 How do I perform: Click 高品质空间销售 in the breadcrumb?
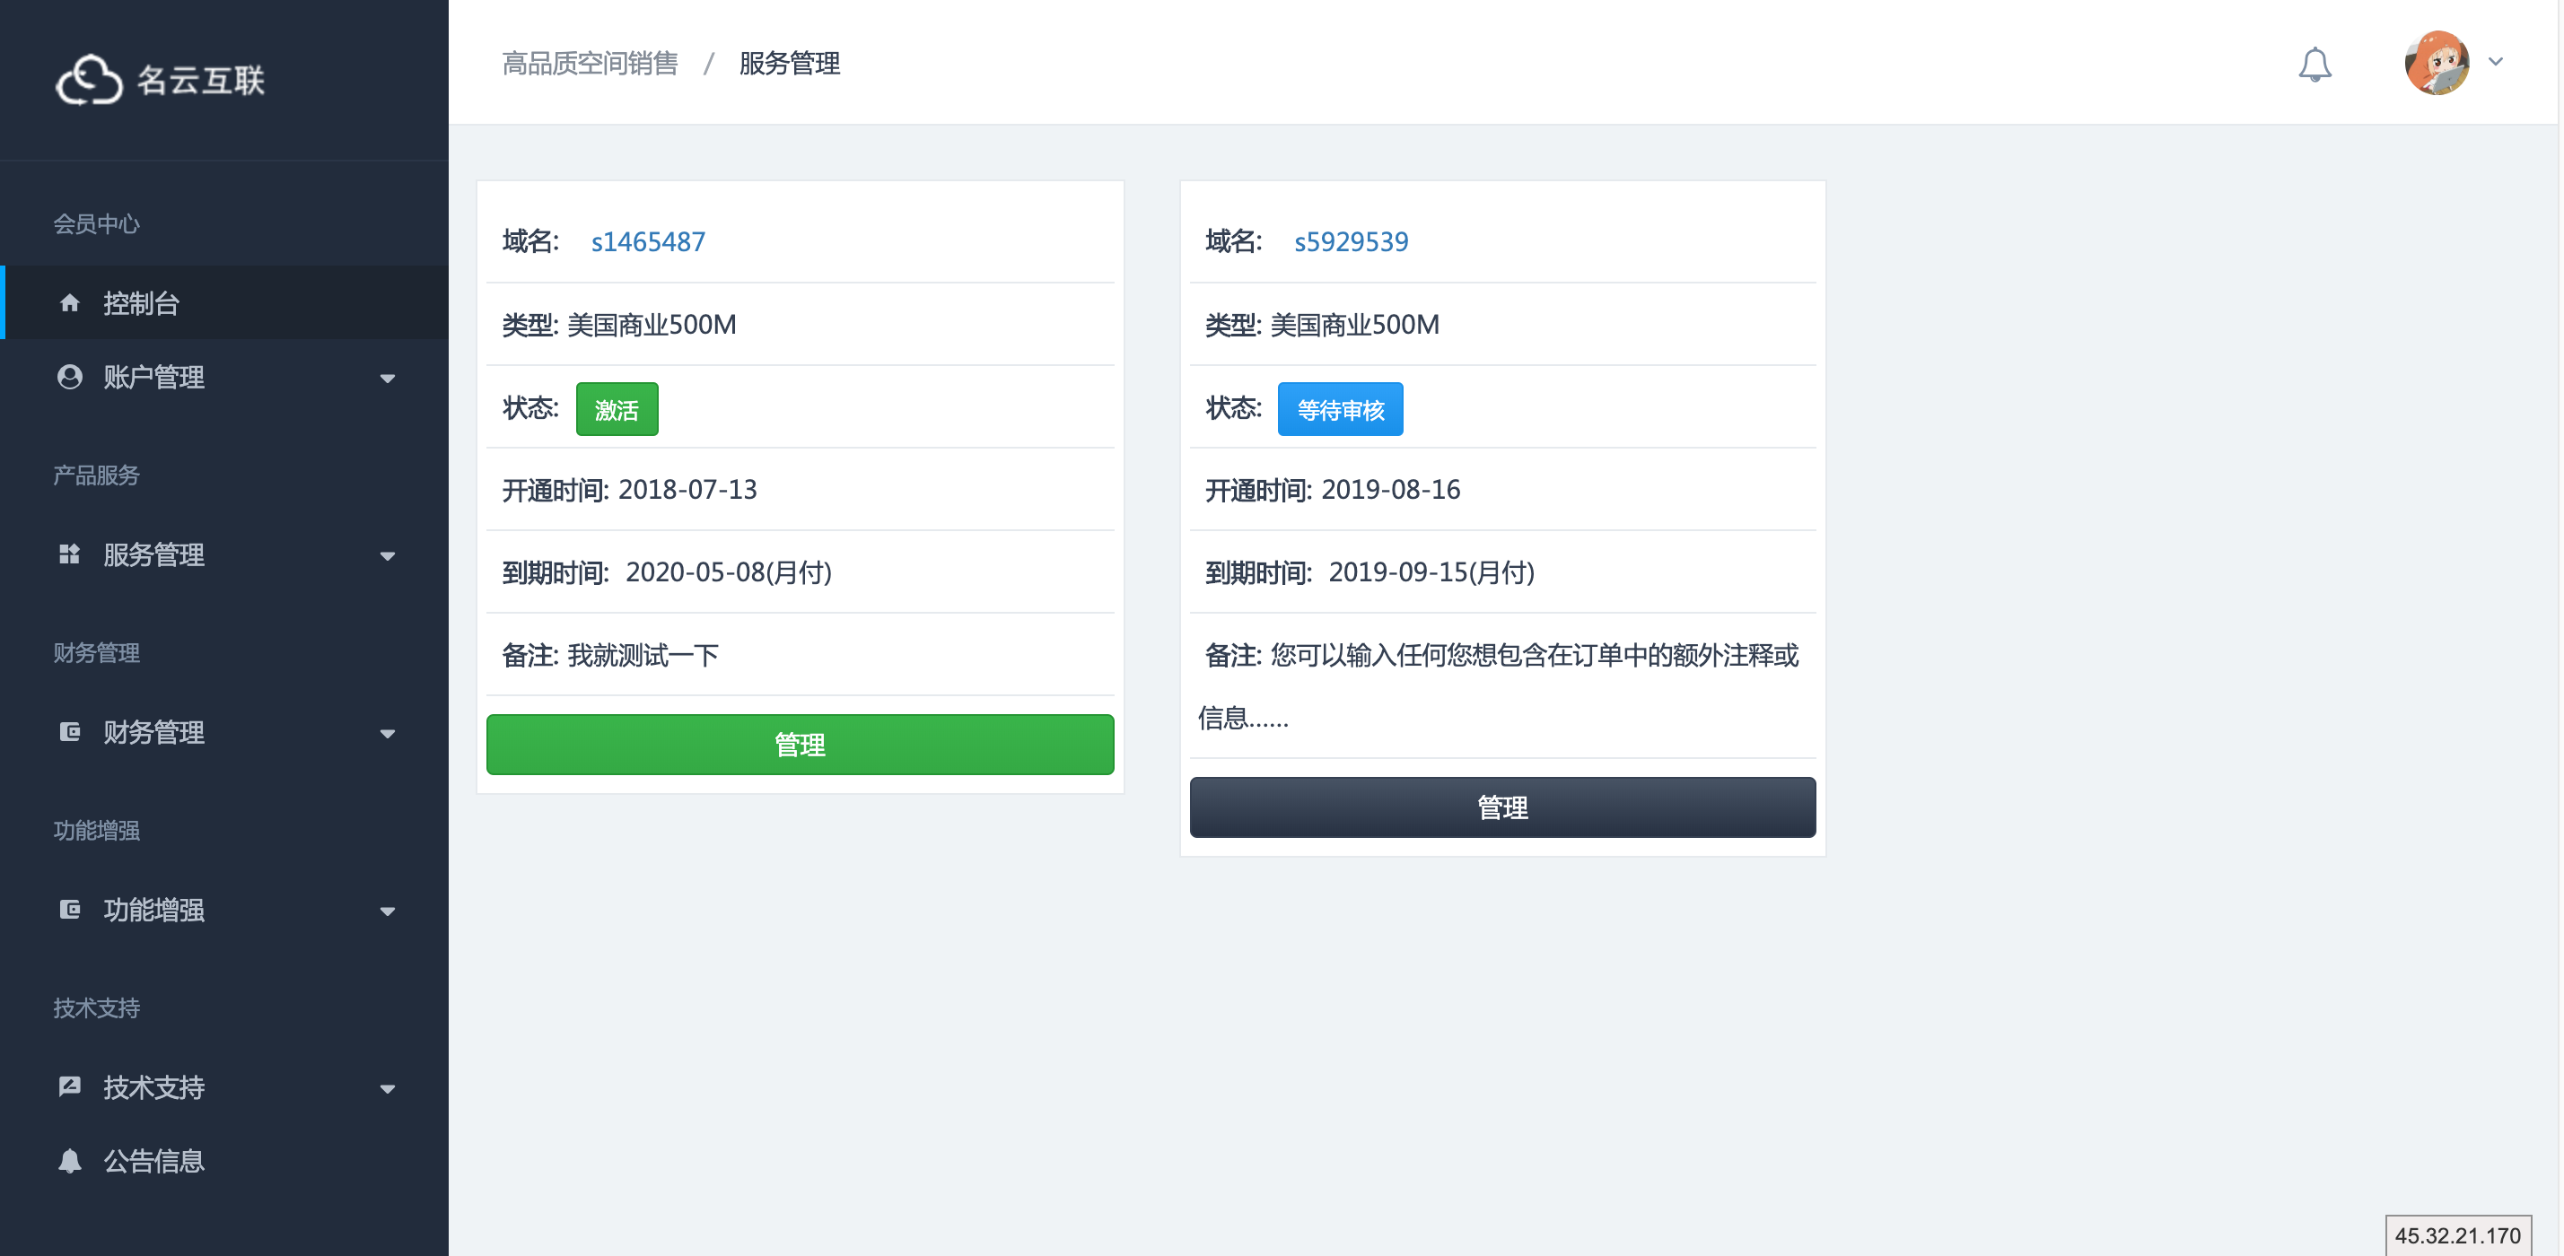pos(590,64)
